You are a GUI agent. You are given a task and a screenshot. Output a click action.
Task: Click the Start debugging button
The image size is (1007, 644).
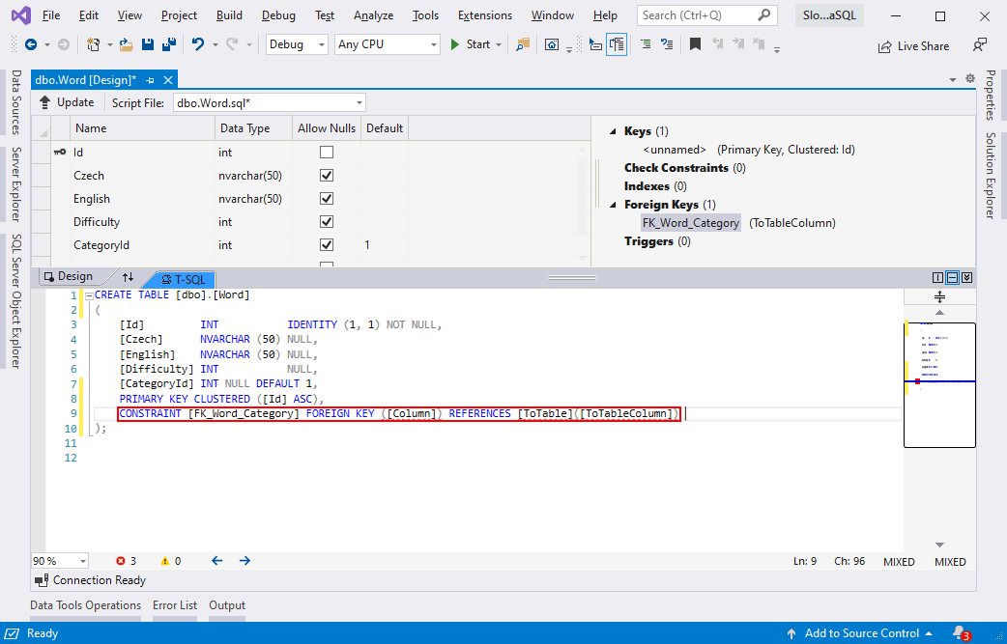tap(471, 44)
